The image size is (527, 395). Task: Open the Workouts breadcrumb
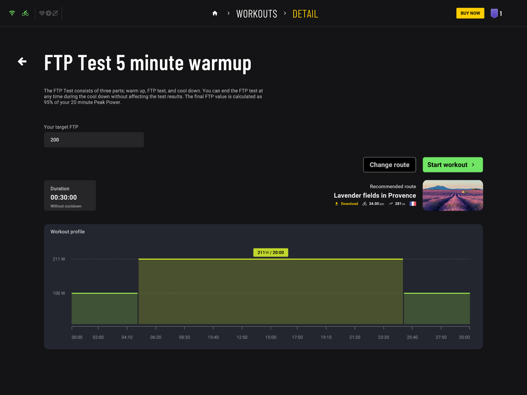click(x=257, y=14)
